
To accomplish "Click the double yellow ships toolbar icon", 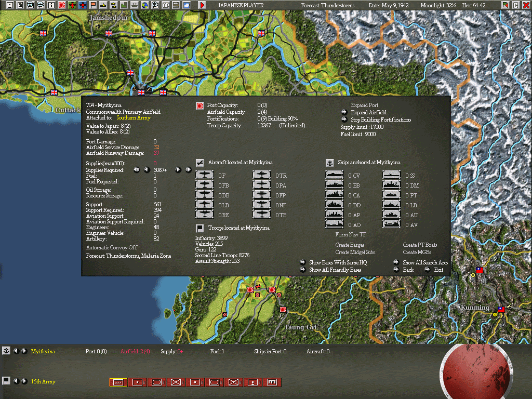I will (x=114, y=5).
